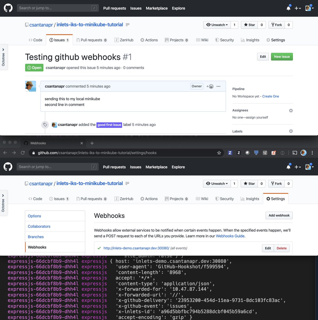Expand Octotree sidebar in webhooks window

tap(3, 203)
